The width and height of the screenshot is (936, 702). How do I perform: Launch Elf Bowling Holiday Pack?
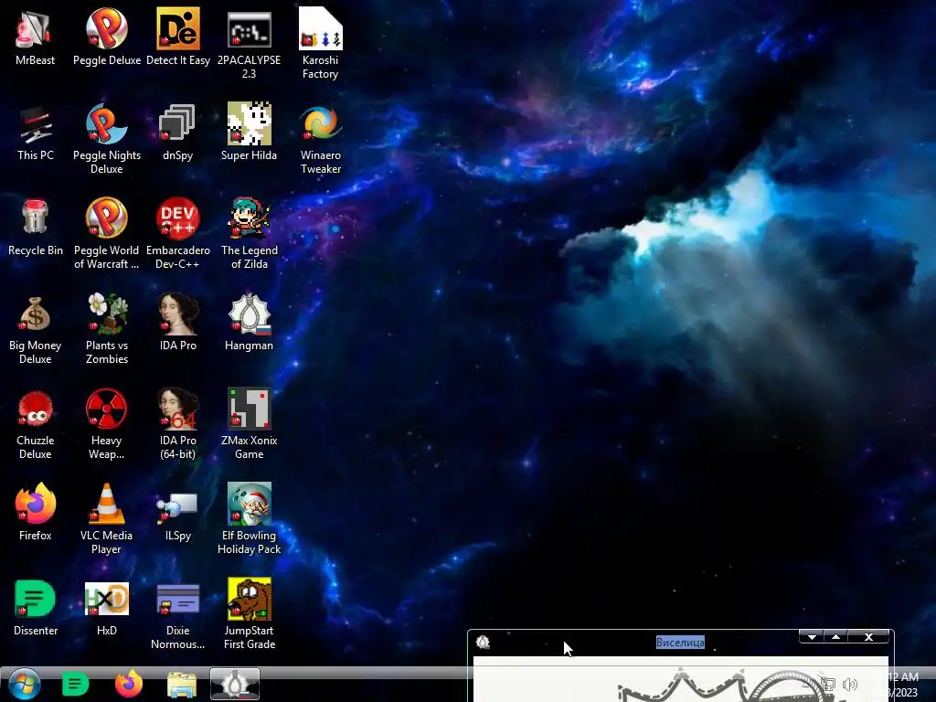(249, 518)
